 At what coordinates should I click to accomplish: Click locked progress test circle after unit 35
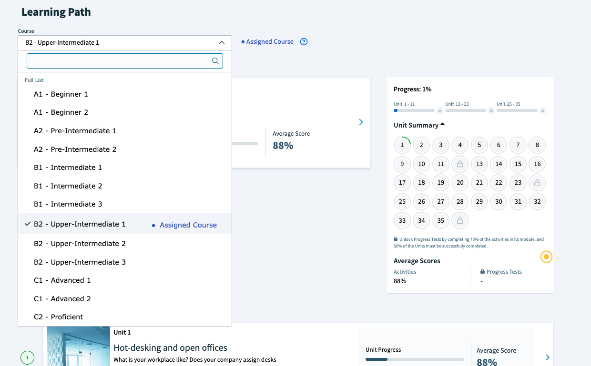point(460,220)
